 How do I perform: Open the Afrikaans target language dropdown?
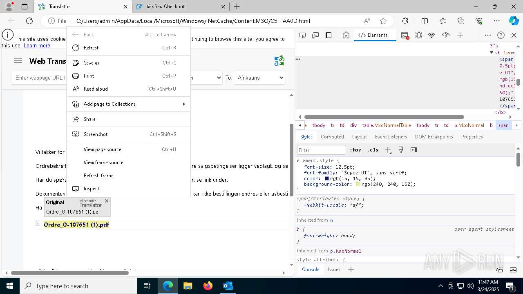coord(259,78)
